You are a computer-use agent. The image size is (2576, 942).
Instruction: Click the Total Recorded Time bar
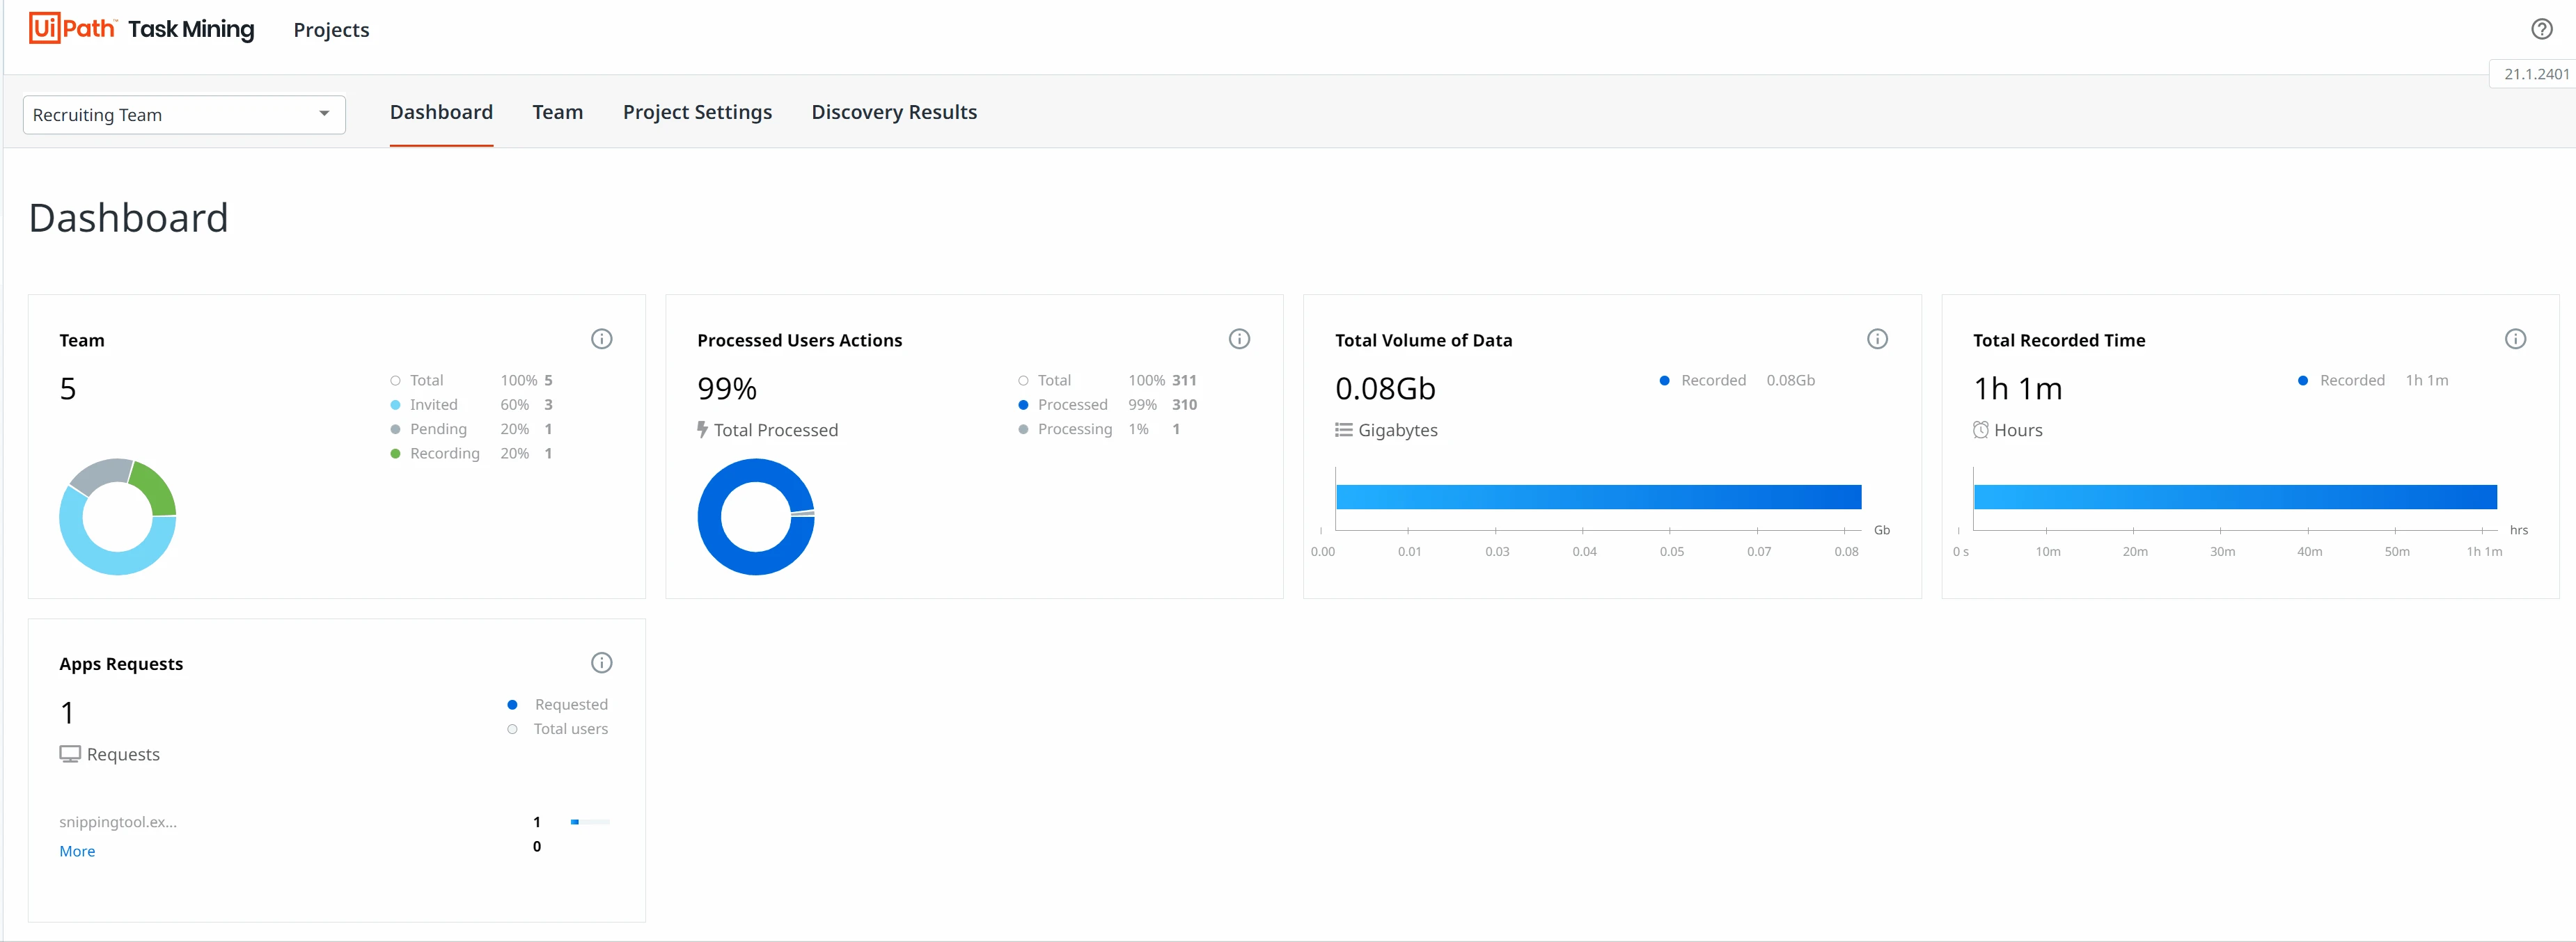pyautogui.click(x=2235, y=497)
